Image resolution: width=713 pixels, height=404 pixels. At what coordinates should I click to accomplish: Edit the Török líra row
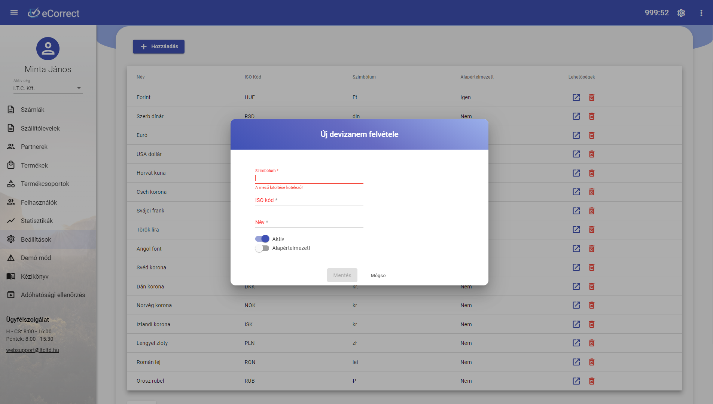coord(576,230)
